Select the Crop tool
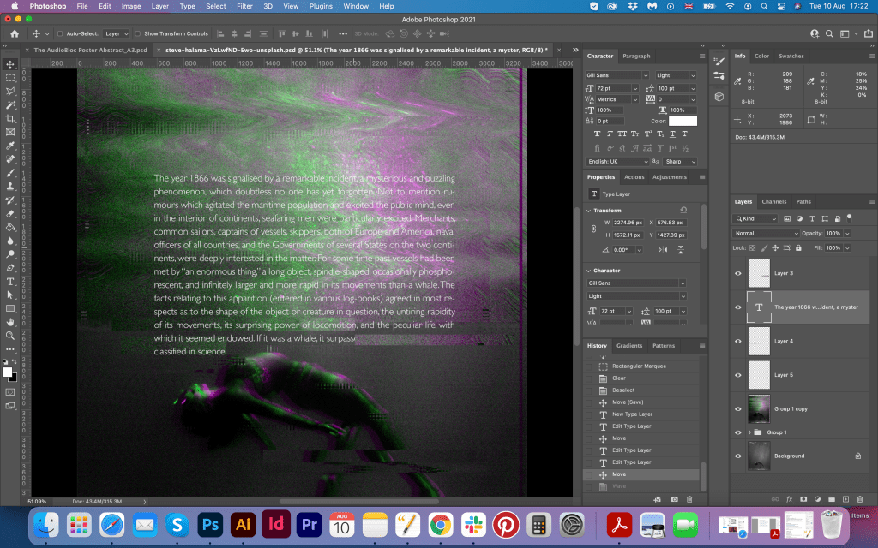The width and height of the screenshot is (878, 548). click(x=10, y=118)
